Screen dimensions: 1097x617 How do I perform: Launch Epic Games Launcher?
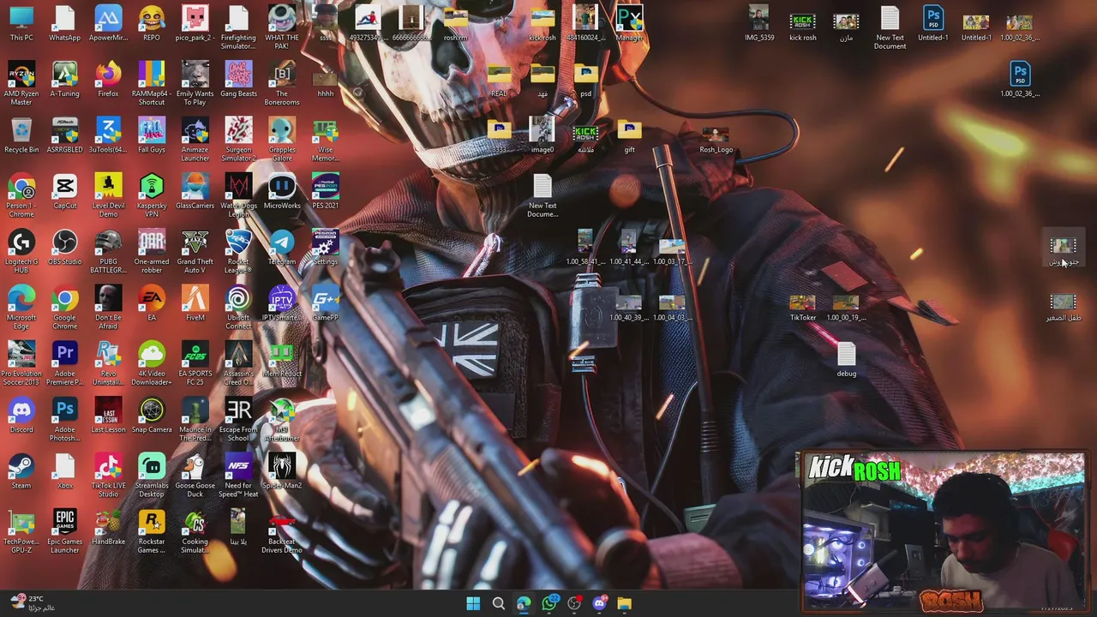pos(65,531)
